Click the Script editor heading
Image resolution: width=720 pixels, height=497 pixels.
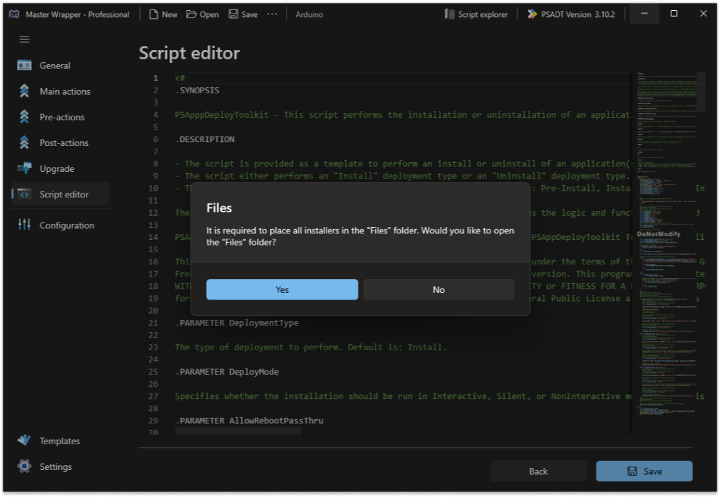click(189, 53)
